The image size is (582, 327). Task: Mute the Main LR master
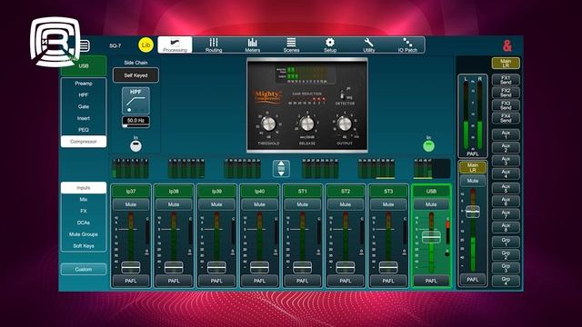coord(473,181)
